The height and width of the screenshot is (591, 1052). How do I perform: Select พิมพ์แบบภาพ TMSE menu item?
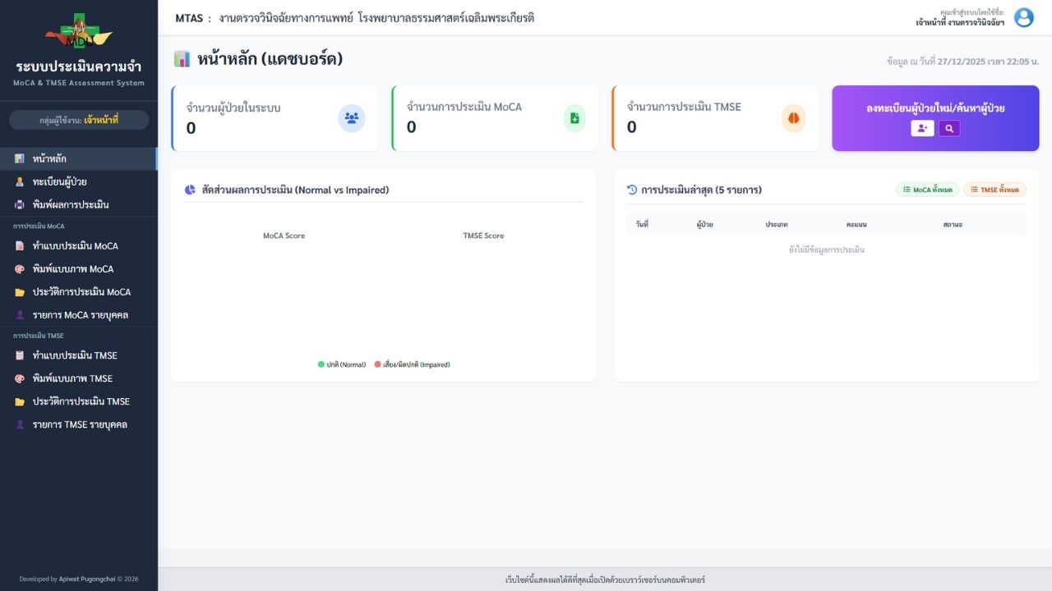(72, 378)
